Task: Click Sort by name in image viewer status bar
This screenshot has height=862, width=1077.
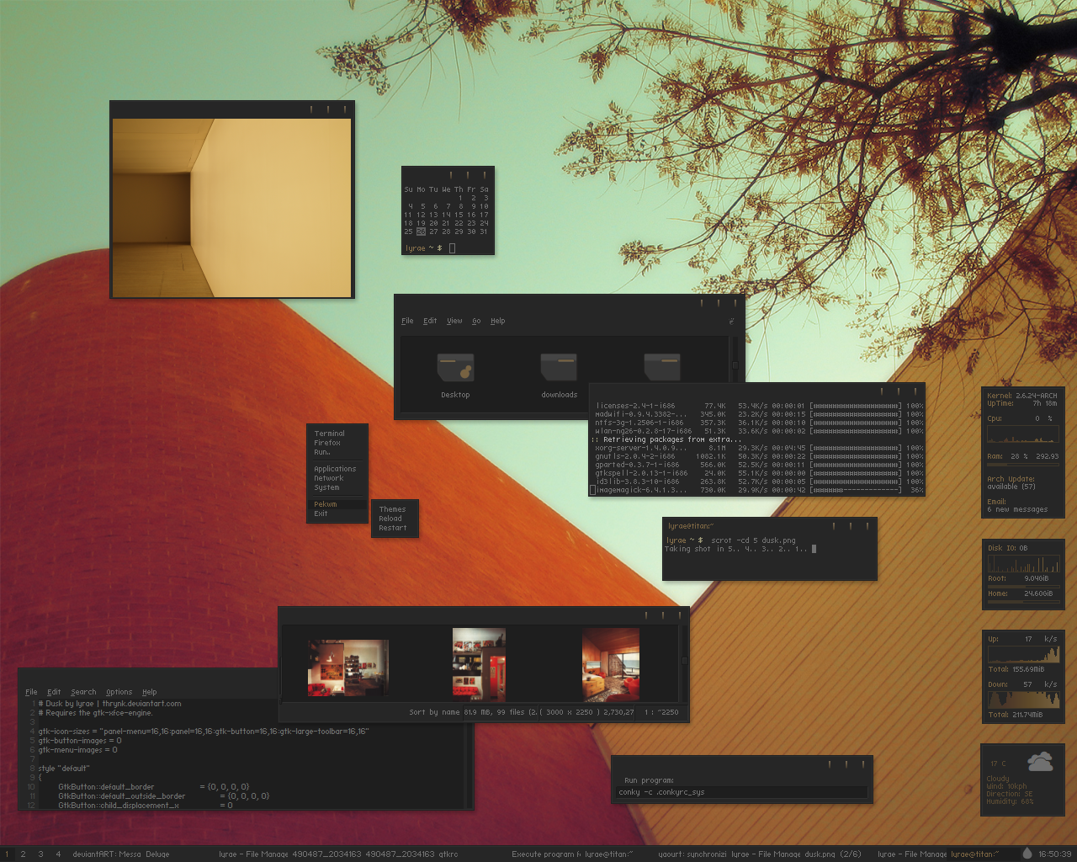Action: click(434, 712)
